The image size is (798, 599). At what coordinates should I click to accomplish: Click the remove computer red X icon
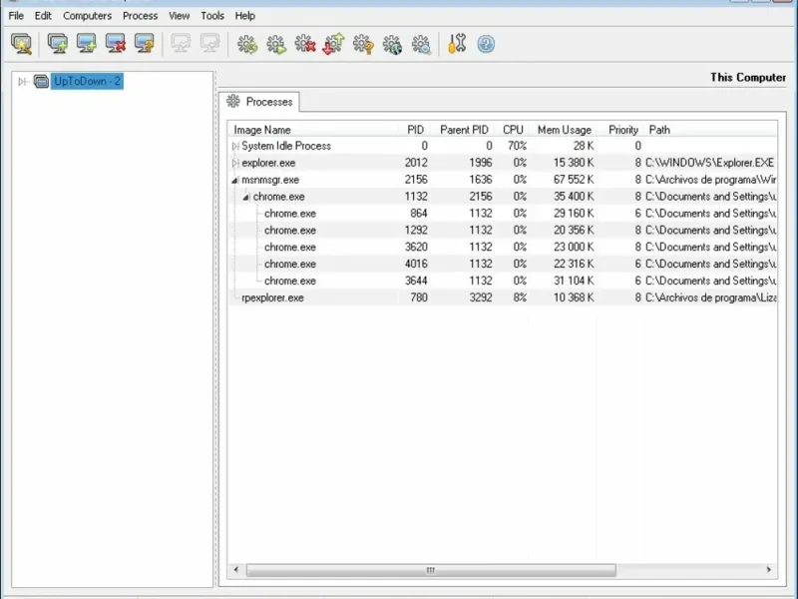(115, 44)
